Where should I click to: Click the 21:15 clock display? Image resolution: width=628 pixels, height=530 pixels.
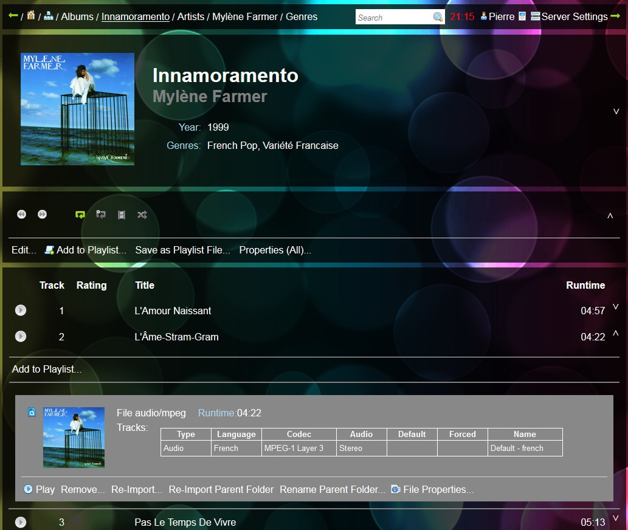click(462, 16)
